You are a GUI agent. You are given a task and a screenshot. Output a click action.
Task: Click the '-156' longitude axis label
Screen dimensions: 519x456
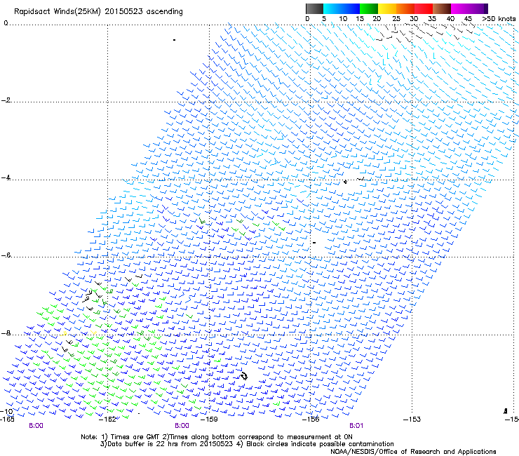tap(311, 420)
